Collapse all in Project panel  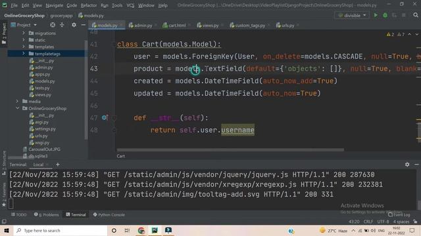(x=62, y=25)
